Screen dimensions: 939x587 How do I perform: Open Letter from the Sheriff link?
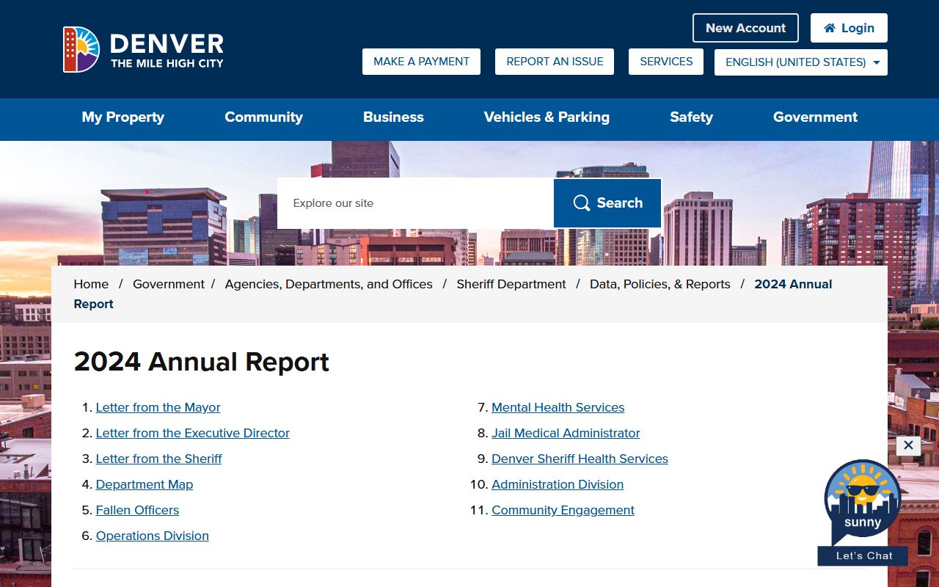pyautogui.click(x=158, y=459)
